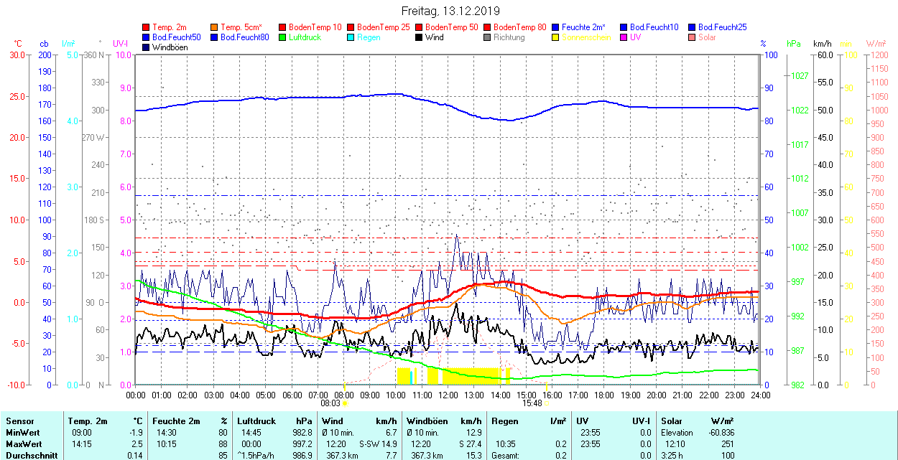Click the green Luftdruck legend swatch
The width and height of the screenshot is (898, 460).
[283, 37]
